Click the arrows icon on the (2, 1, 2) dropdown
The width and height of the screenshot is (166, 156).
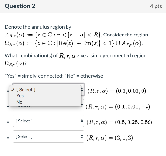(82, 136)
